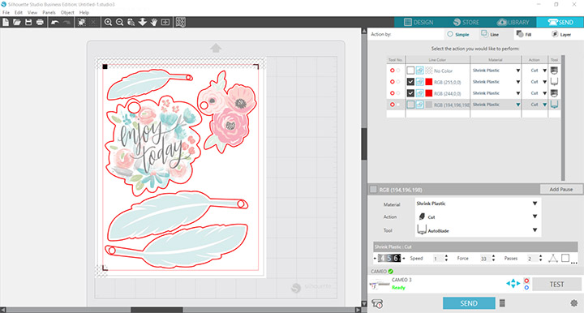The height and width of the screenshot is (313, 584).
Task: Open the send job queue icon
Action: point(378,303)
